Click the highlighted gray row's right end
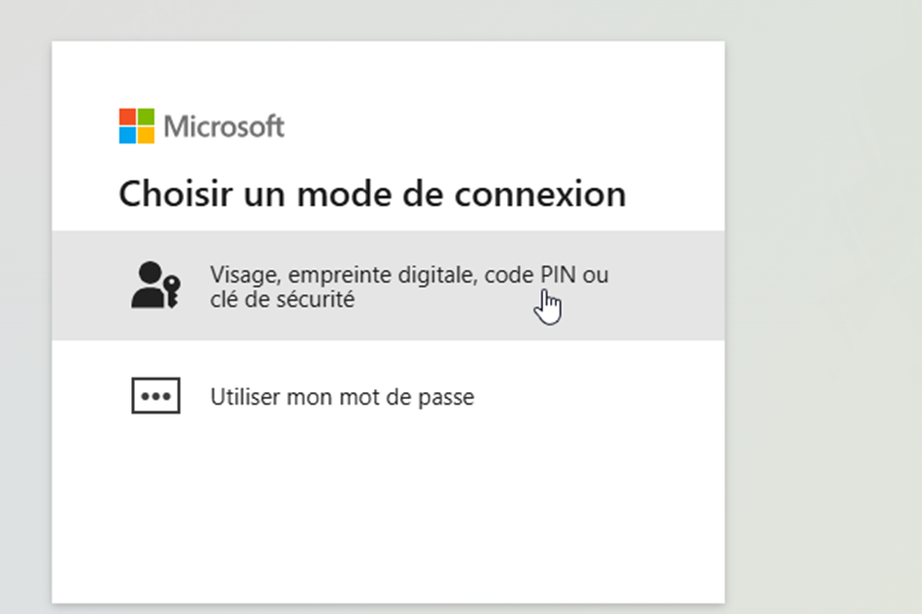The height and width of the screenshot is (614, 922). [695, 285]
